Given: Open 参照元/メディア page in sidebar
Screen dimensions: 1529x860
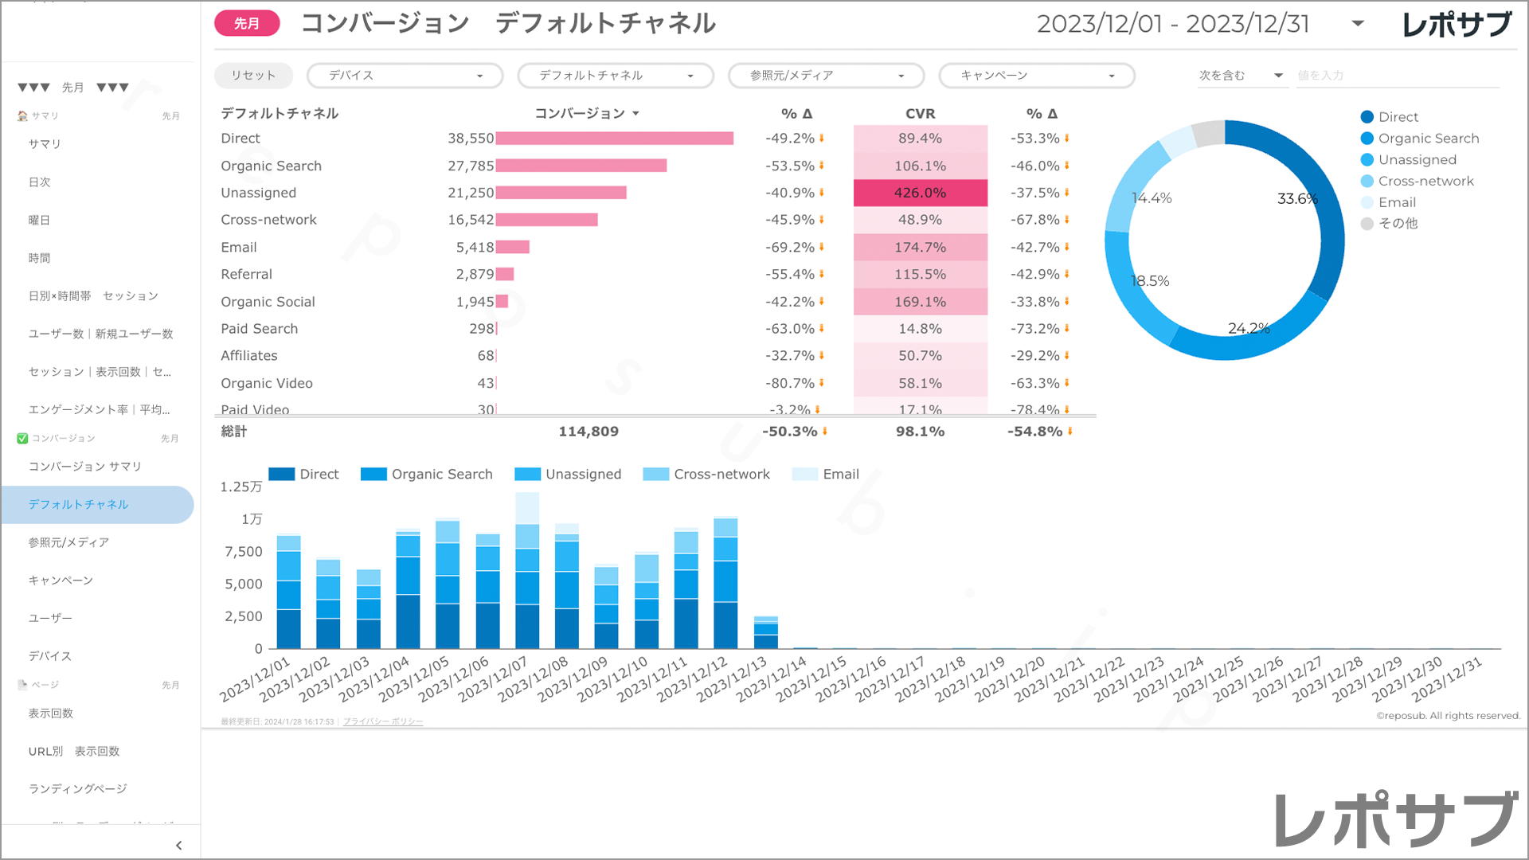Looking at the screenshot, I should [68, 542].
